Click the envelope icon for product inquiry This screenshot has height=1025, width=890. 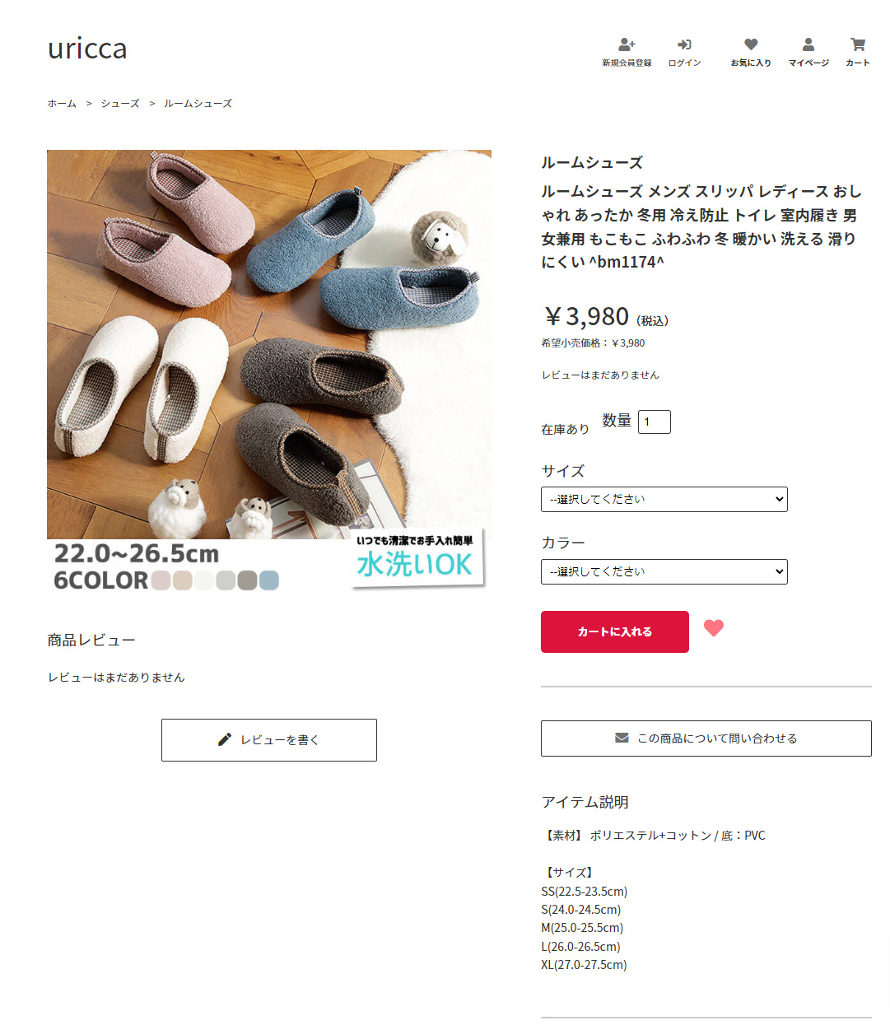point(622,738)
